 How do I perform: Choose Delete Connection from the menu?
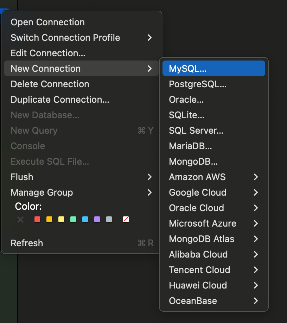pyautogui.click(x=50, y=84)
